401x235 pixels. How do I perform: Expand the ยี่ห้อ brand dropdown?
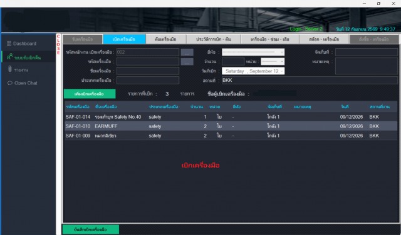pos(253,52)
